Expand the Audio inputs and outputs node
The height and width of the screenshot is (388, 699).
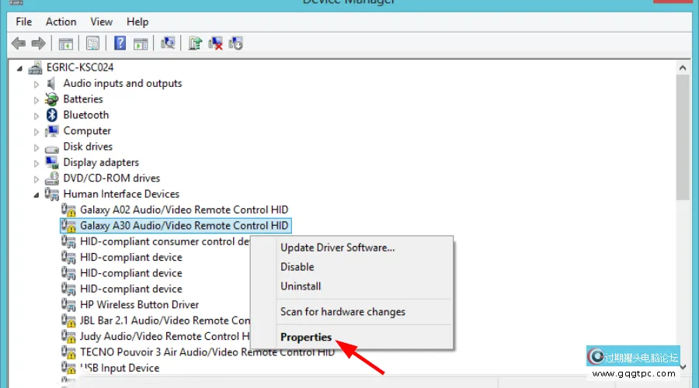point(37,84)
